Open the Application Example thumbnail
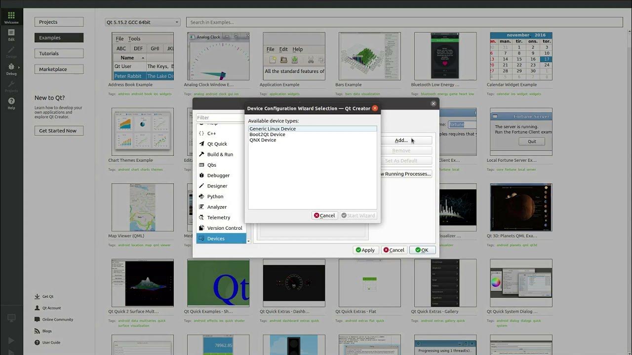The image size is (632, 355). (x=294, y=56)
